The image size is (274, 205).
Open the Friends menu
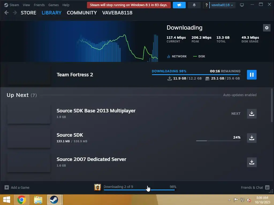39,5
